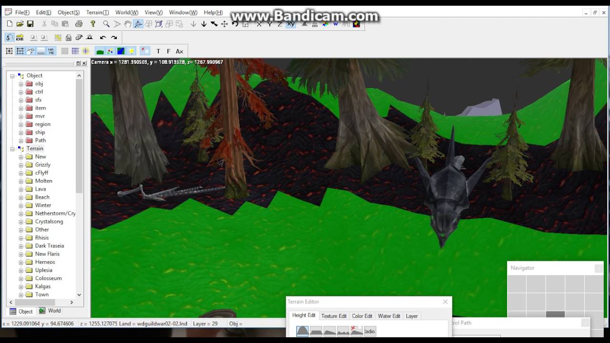Click the F button in toolbar
Viewport: 610px width, 343px height.
(x=168, y=51)
